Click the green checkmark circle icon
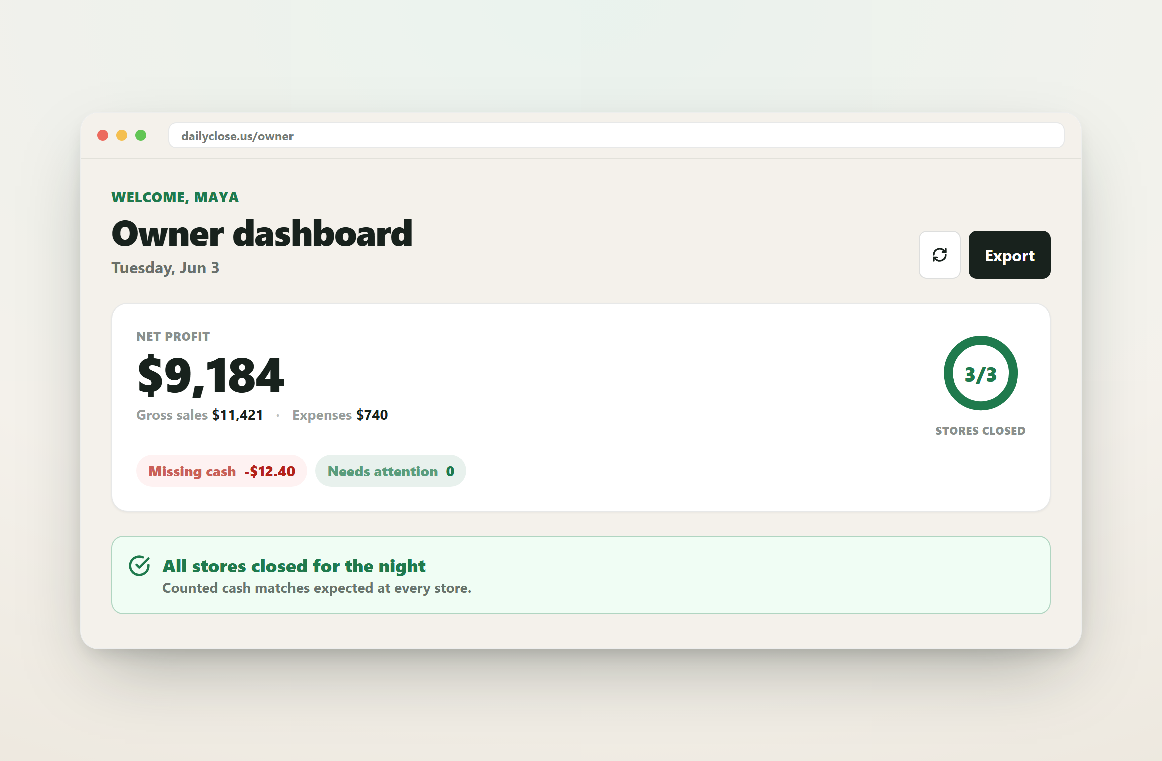The width and height of the screenshot is (1162, 761). (x=139, y=566)
